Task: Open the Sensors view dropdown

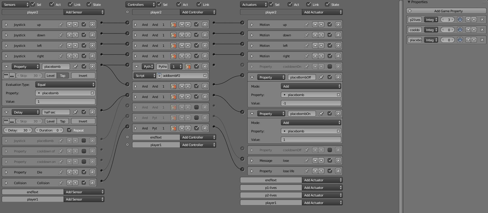Action: tap(15, 5)
